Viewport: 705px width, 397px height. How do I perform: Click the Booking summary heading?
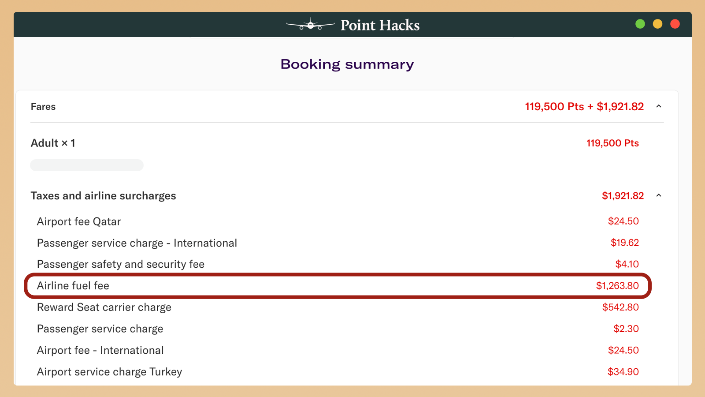347,64
